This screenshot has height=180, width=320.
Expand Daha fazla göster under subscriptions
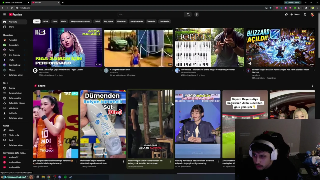(14, 75)
